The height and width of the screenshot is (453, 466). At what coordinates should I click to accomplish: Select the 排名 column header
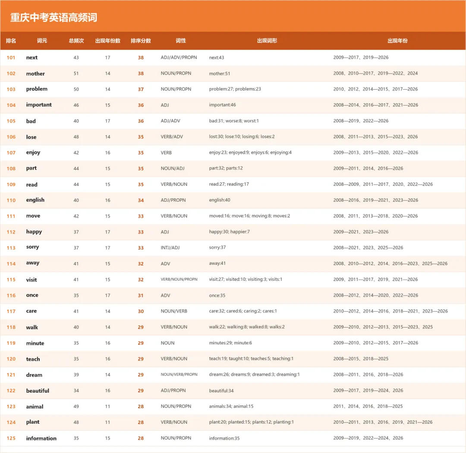(x=11, y=41)
